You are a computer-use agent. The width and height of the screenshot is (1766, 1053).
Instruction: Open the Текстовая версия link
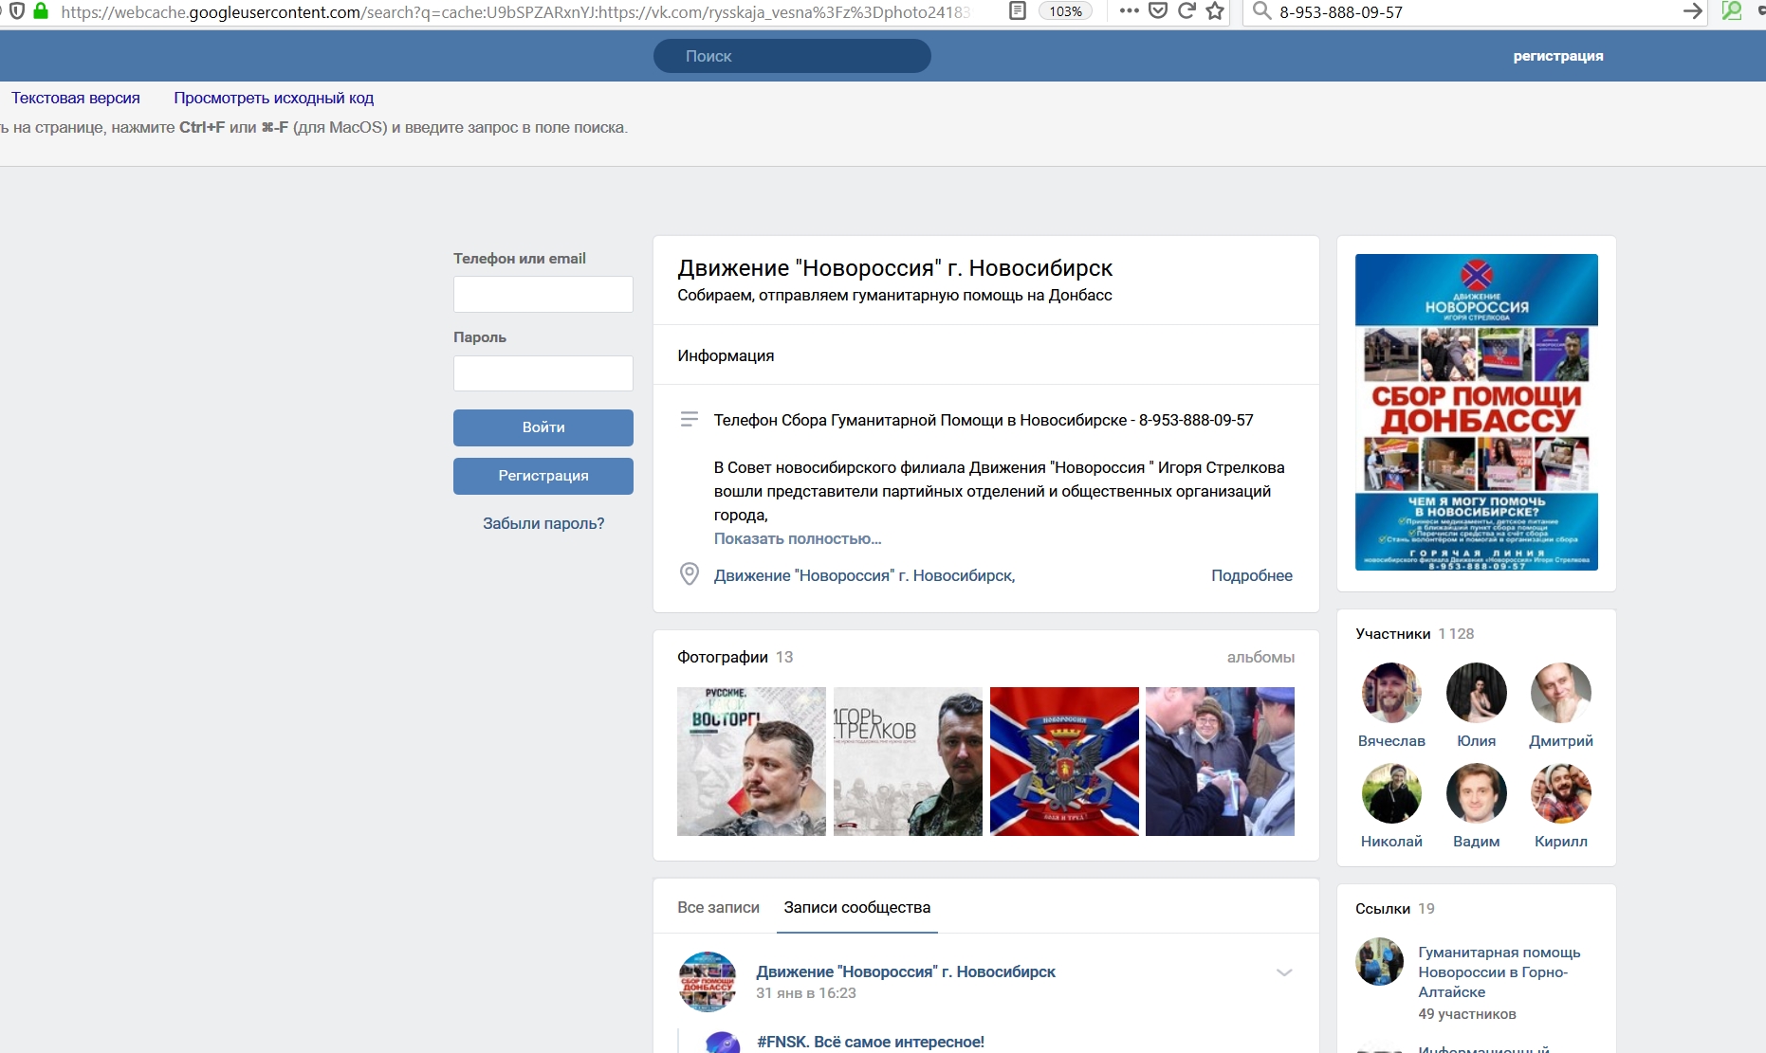(76, 98)
